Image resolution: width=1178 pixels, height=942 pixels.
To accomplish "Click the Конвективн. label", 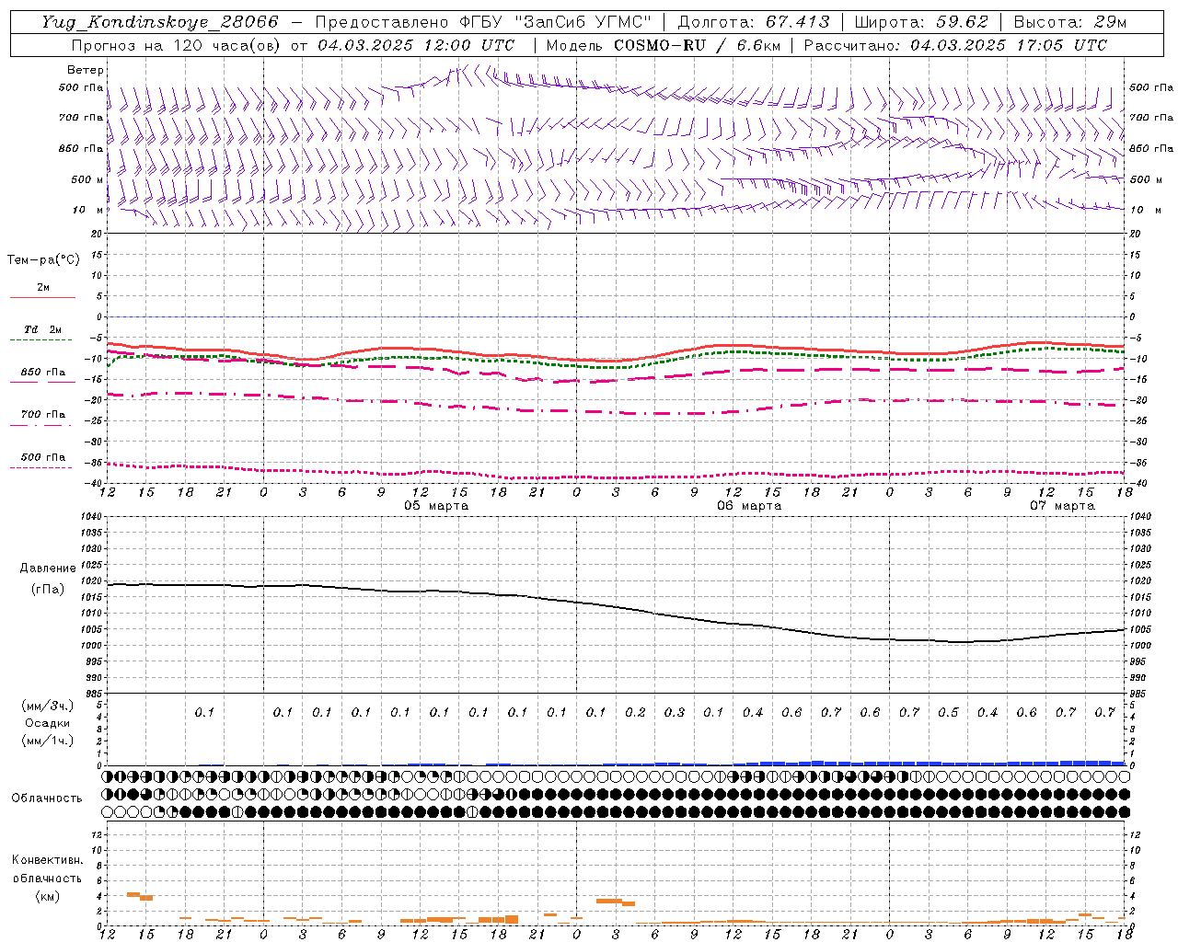I will click(x=48, y=859).
